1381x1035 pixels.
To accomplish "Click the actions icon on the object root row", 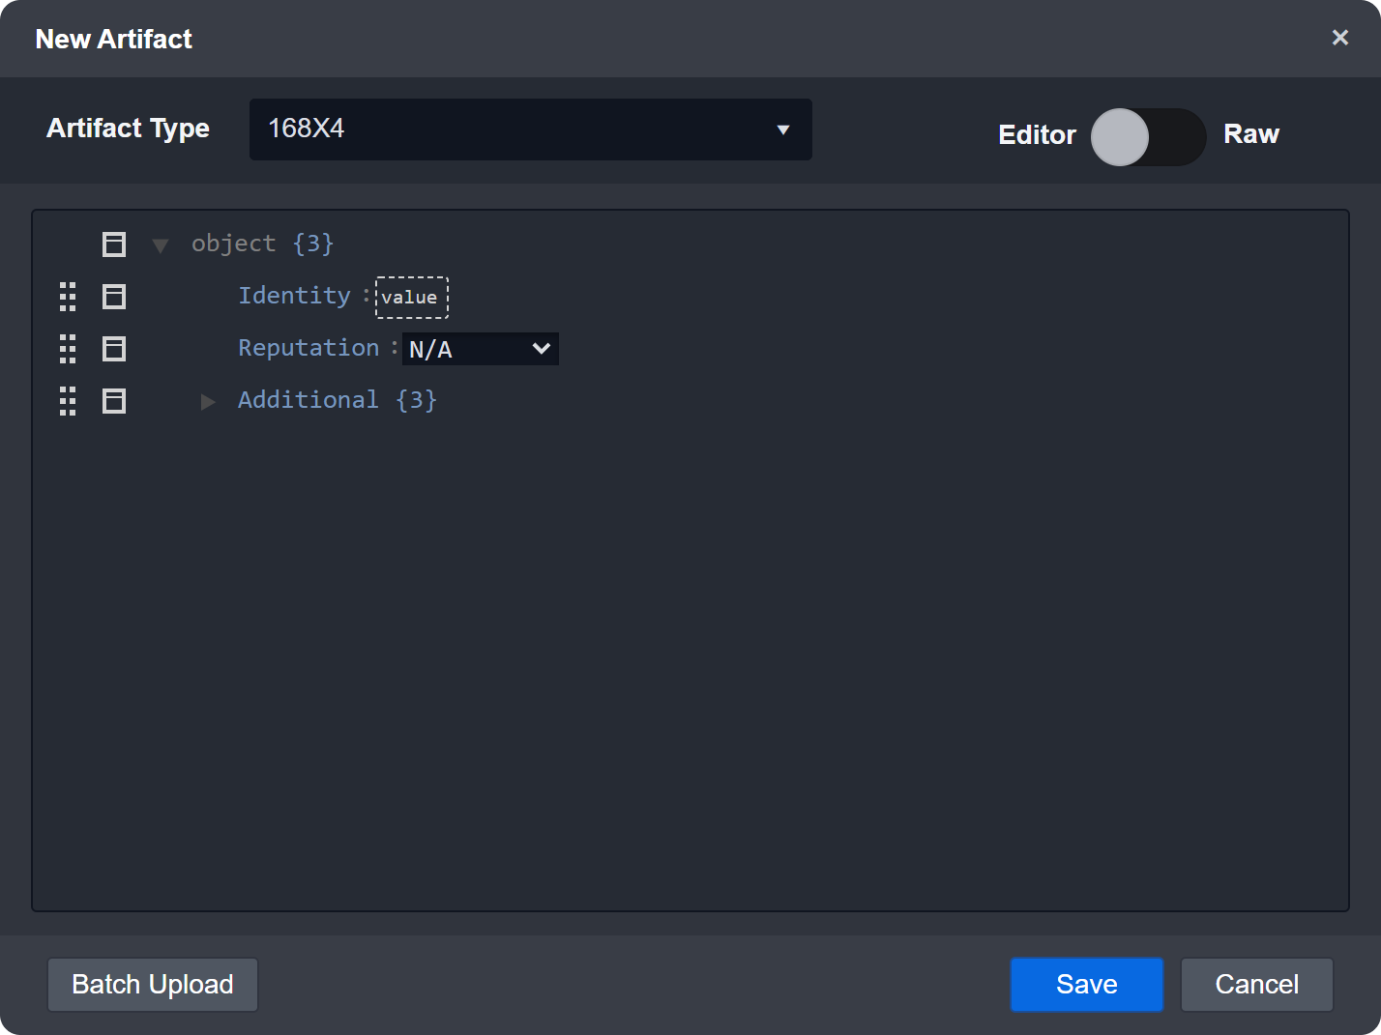I will point(113,244).
